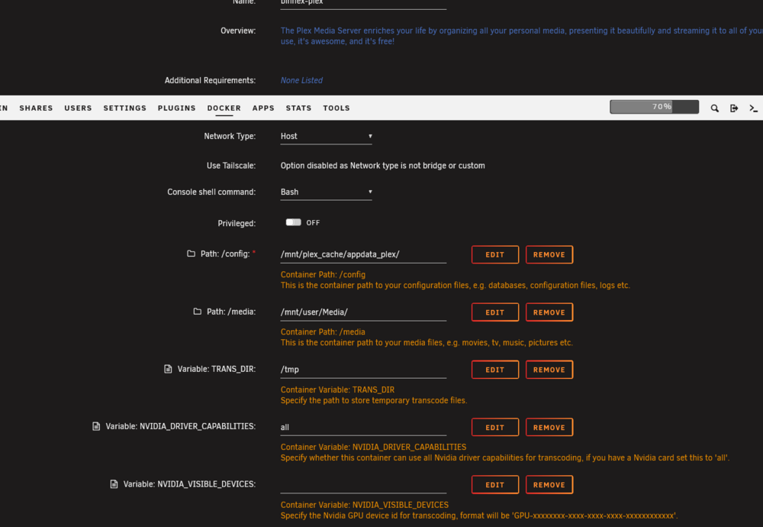Open the Apps tab
This screenshot has width=763, height=527.
(263, 108)
